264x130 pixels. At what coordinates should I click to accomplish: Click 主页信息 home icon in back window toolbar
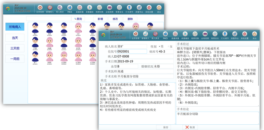click(x=40, y=8)
